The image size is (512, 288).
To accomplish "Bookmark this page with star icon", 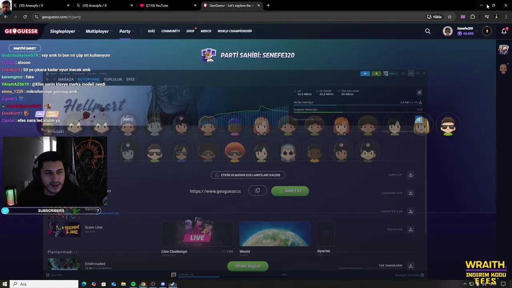I will (450, 17).
